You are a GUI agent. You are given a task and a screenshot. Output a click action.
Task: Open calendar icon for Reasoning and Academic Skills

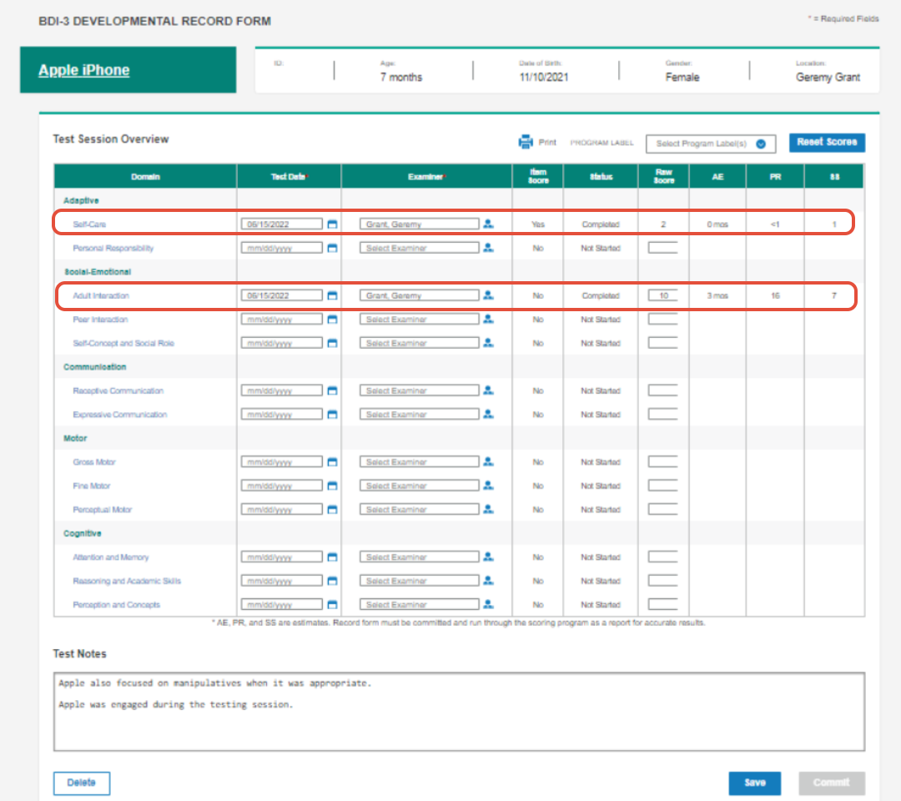(332, 581)
